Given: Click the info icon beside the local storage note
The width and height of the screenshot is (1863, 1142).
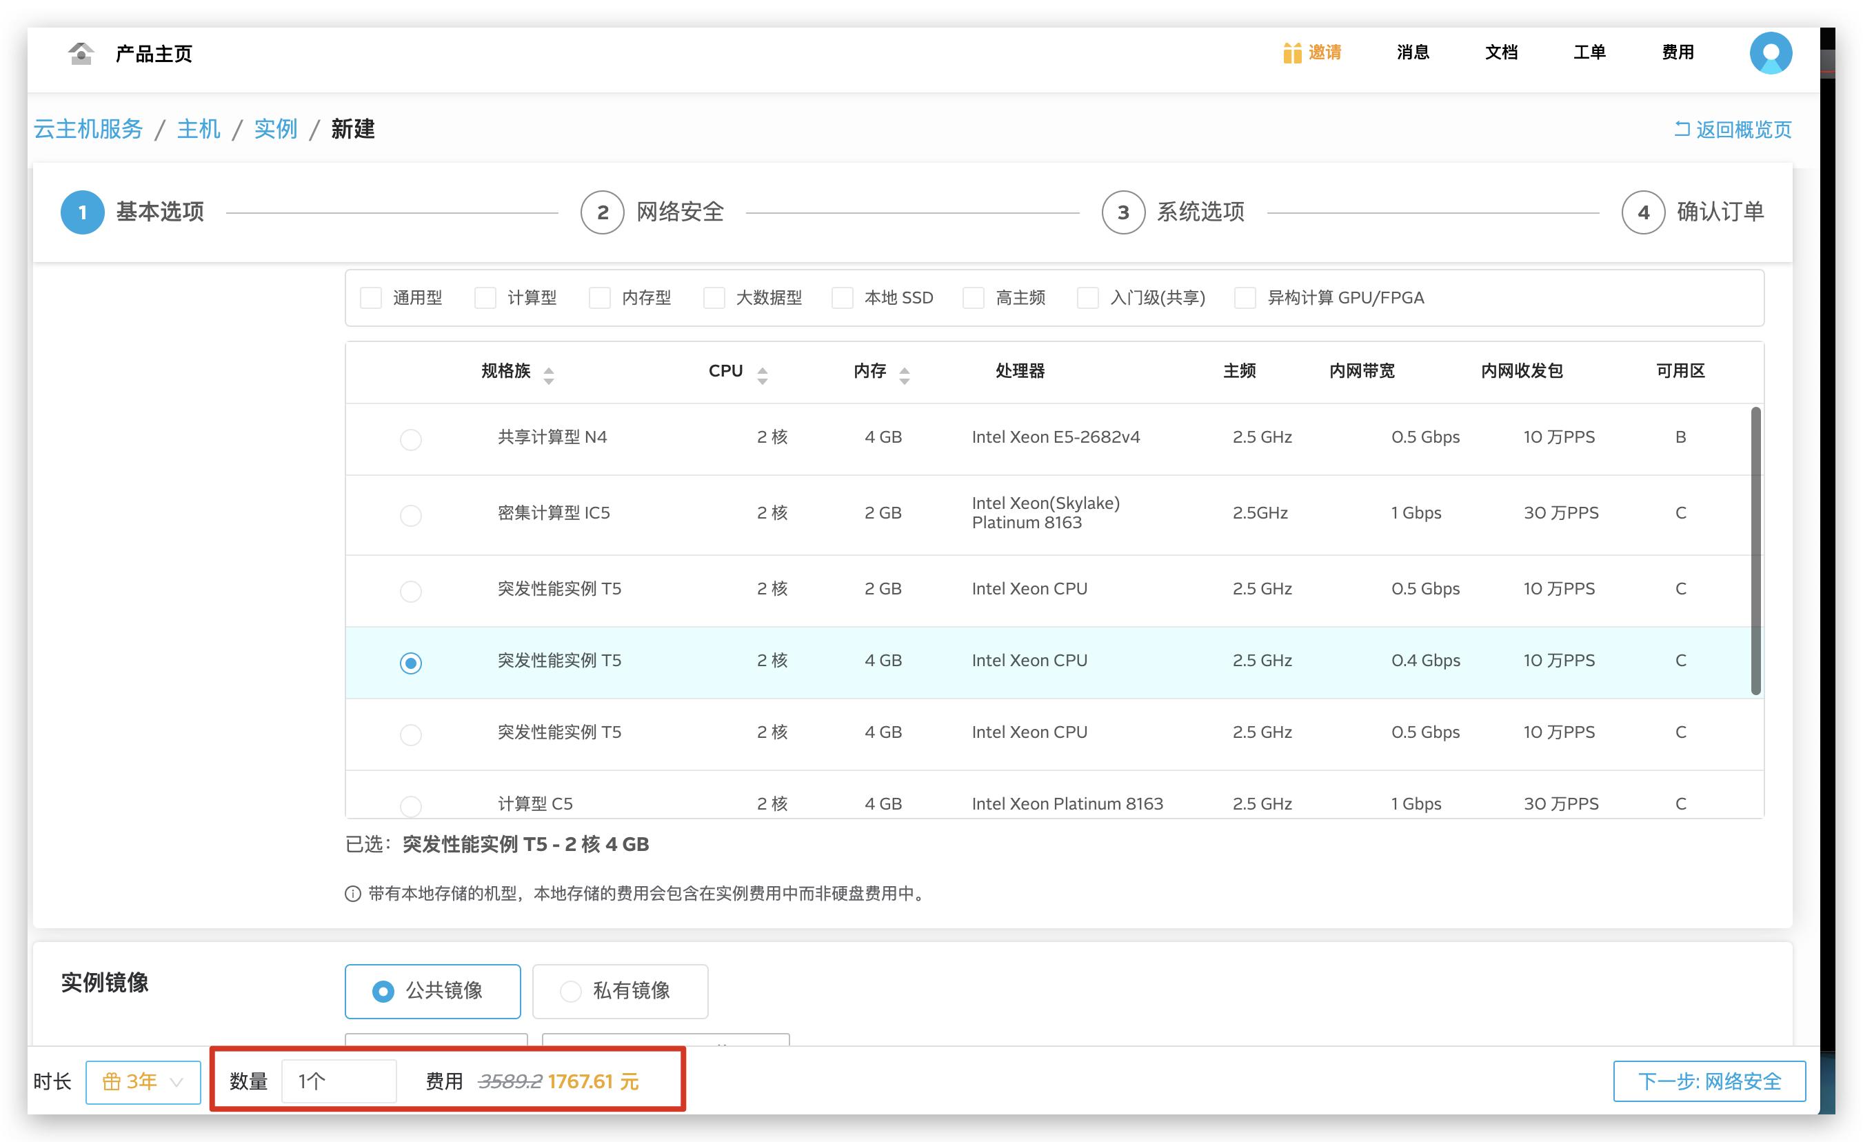Looking at the screenshot, I should pyautogui.click(x=352, y=894).
